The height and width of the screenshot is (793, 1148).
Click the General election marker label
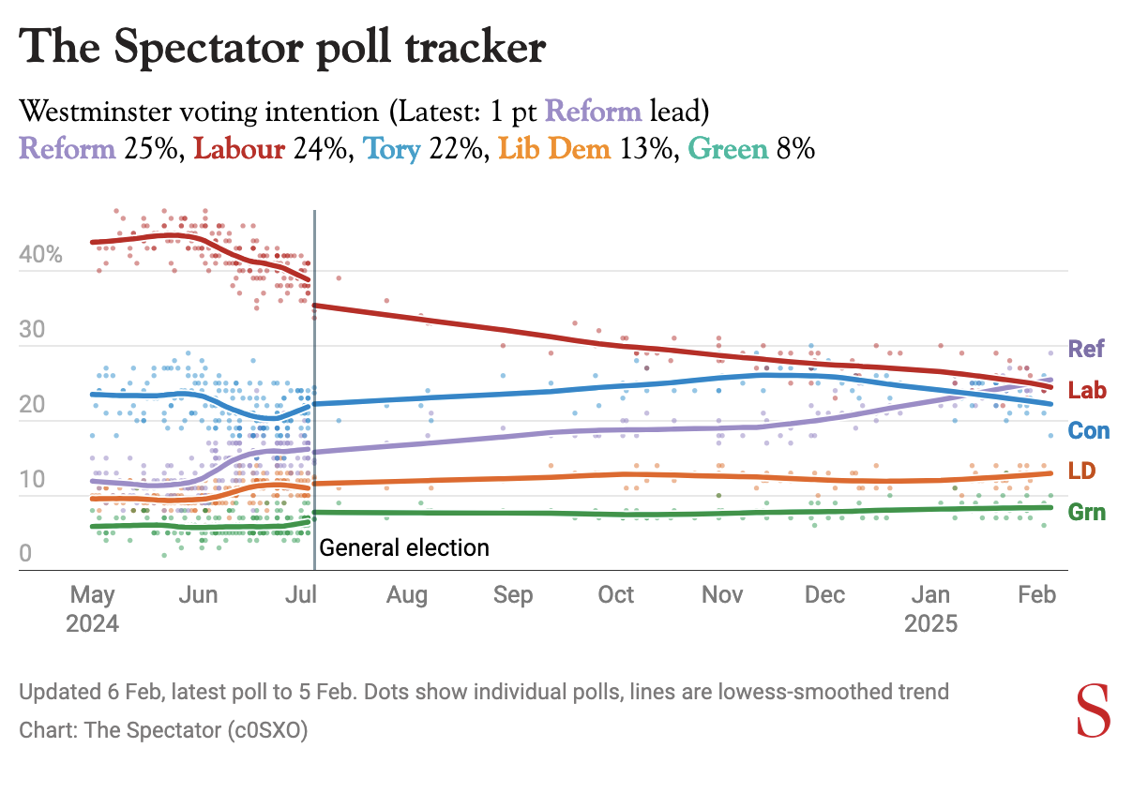404,548
